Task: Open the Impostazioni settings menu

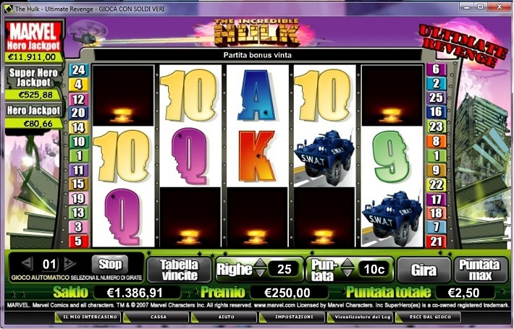Action: (294, 317)
